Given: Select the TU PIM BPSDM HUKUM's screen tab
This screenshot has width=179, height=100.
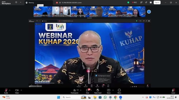Looking at the screenshot, I should tap(69, 3).
